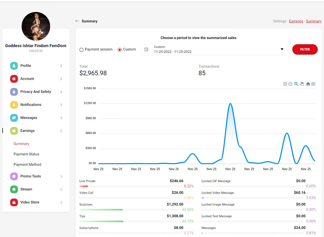Select the magnifier selection zoom tool
The width and height of the screenshot is (324, 237).
point(296,84)
